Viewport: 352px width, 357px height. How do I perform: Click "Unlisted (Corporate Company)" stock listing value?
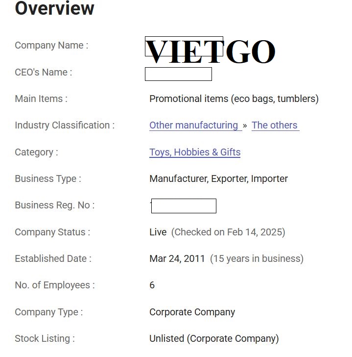214,338
